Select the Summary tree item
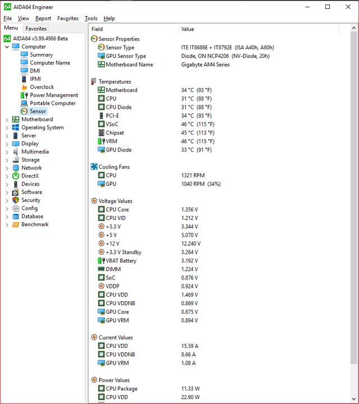Image resolution: width=359 pixels, height=404 pixels. [42, 54]
